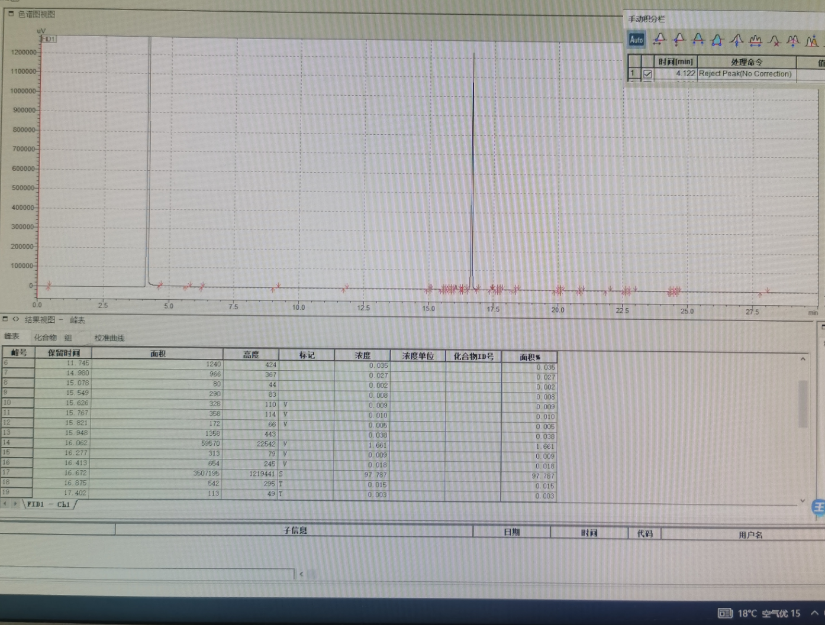Choose the insert peak tool with teal fill
The image size is (825, 625).
[x=717, y=40]
